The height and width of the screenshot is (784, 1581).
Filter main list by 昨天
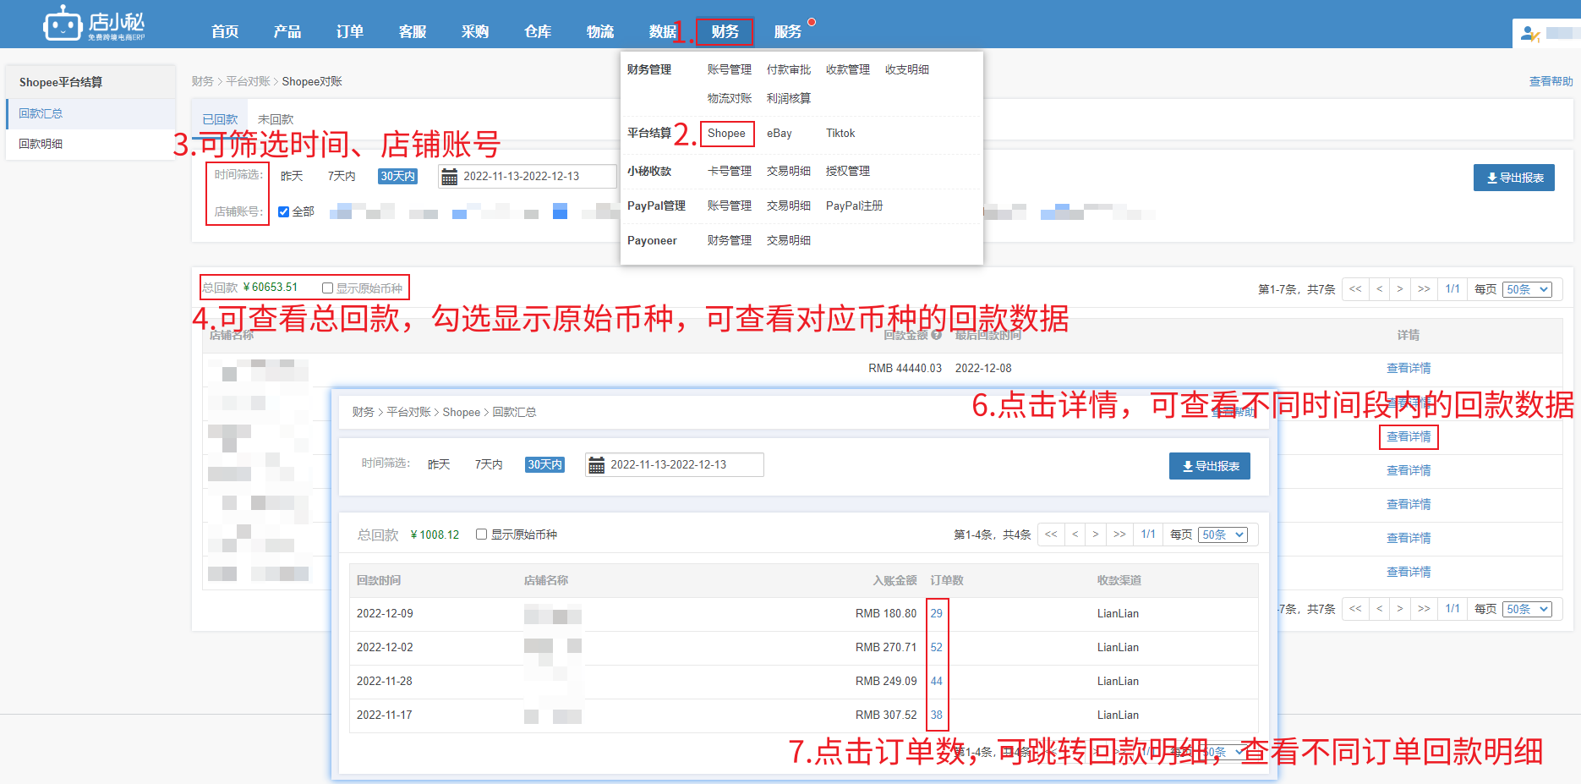(x=292, y=176)
